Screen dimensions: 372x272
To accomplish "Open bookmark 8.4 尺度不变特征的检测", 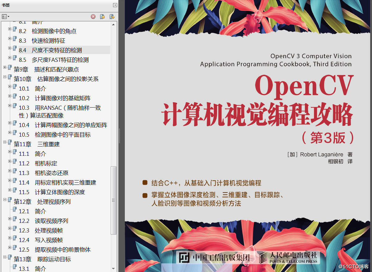I will point(50,50).
